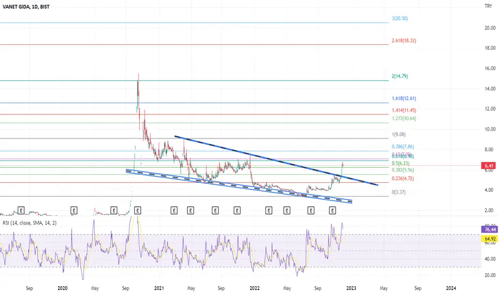Click the VANET GIDA, 1D, BIST chart title
Screen dimensions: 499x294
[x=26, y=6]
